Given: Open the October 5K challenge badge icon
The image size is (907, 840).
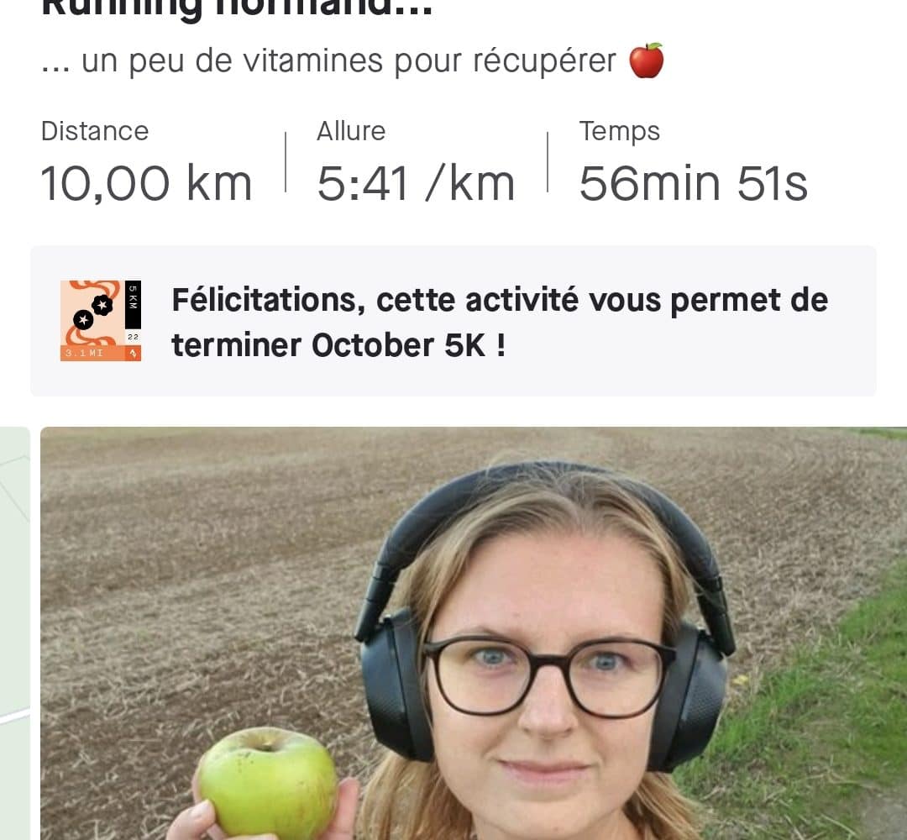Looking at the screenshot, I should (101, 321).
